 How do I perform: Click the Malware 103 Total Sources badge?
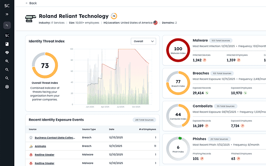221,41
